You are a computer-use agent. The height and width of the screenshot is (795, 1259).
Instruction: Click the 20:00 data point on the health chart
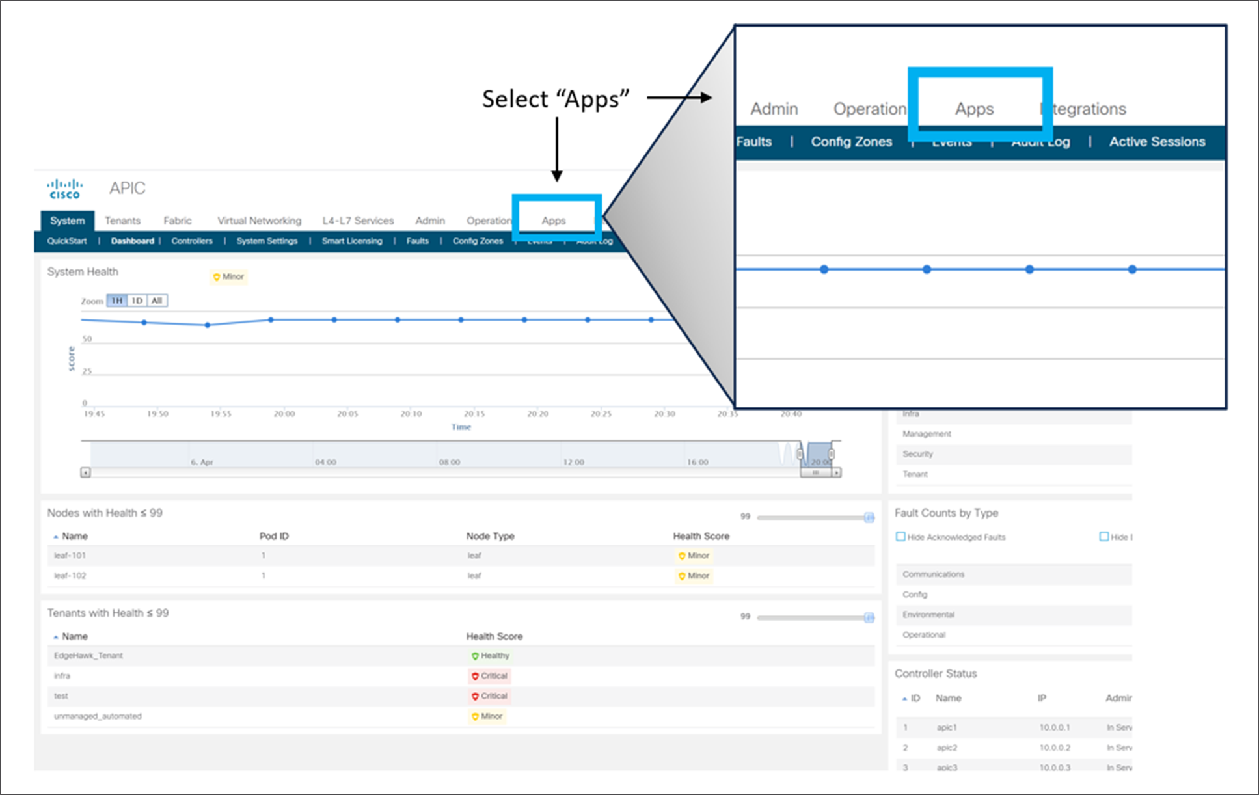pyautogui.click(x=271, y=319)
